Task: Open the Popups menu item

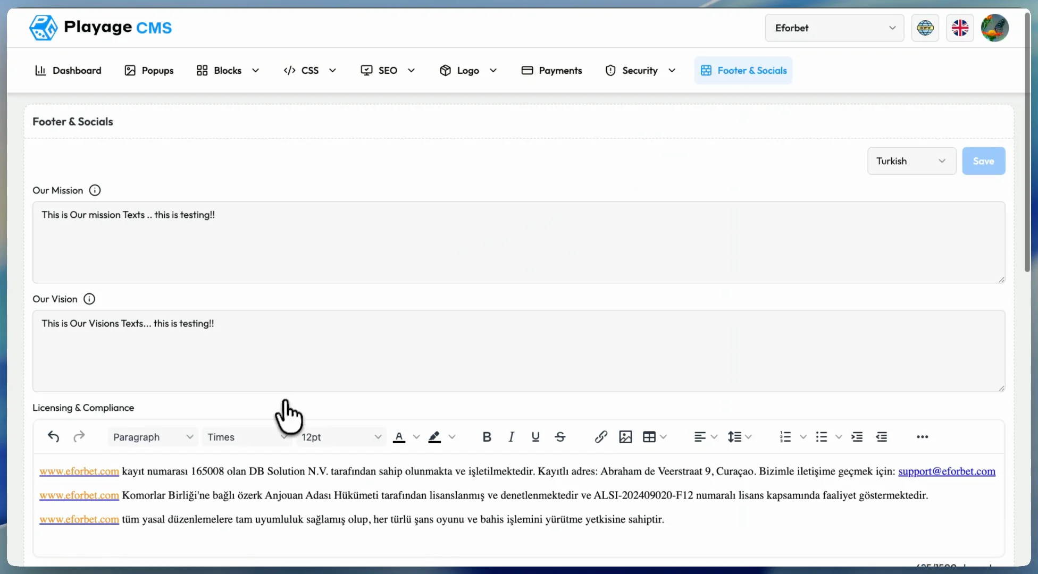Action: 149,71
